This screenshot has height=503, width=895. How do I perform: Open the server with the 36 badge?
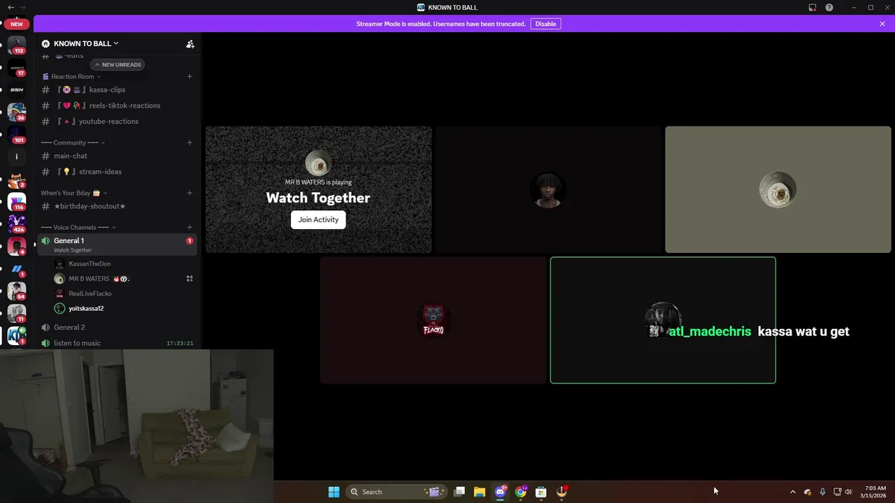coord(17,112)
